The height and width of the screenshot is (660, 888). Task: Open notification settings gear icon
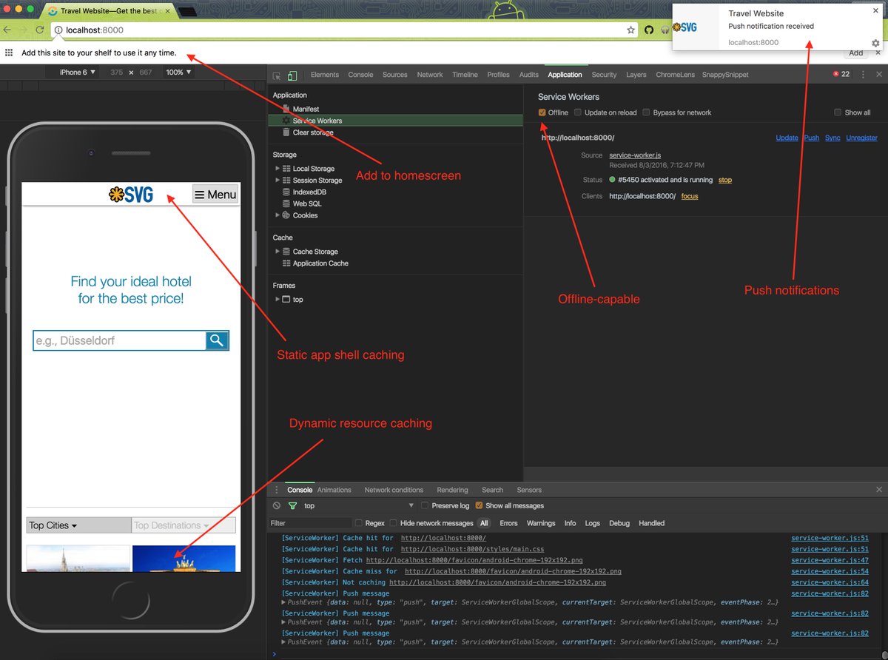pyautogui.click(x=875, y=44)
